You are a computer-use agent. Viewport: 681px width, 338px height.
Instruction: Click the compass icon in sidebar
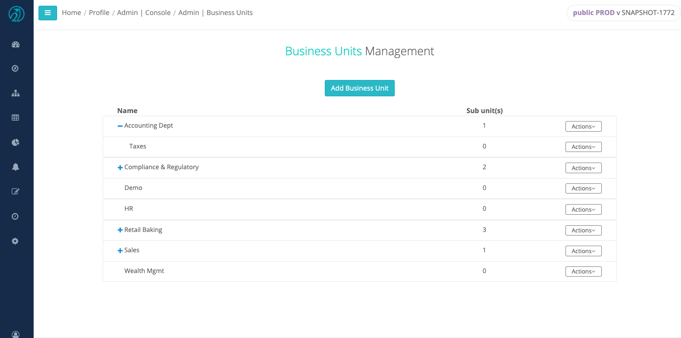coord(15,68)
